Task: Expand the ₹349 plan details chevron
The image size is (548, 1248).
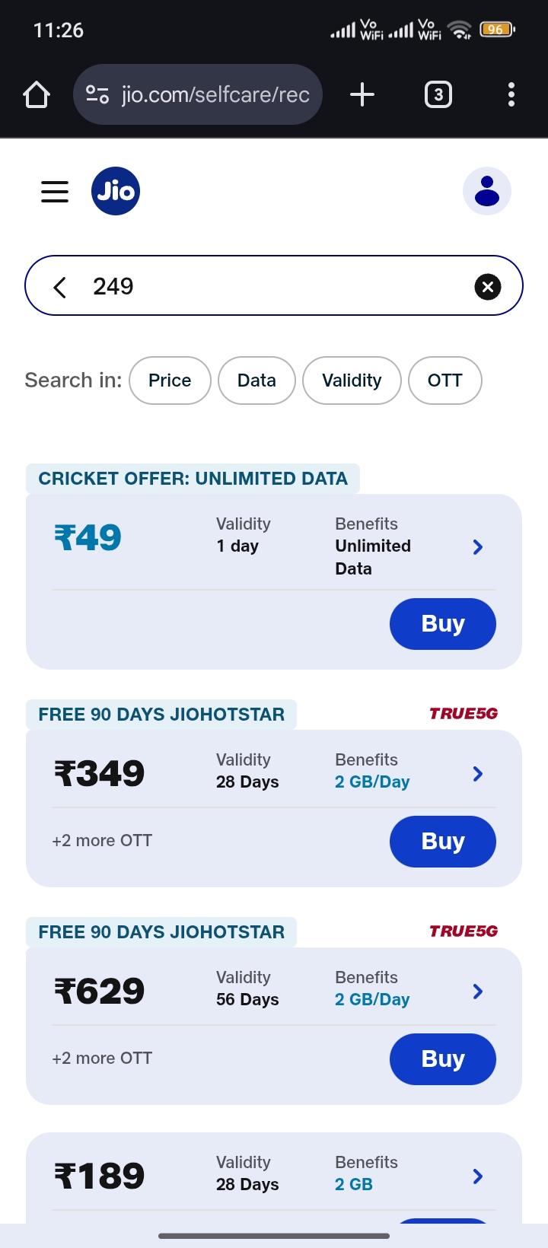Action: click(x=477, y=773)
